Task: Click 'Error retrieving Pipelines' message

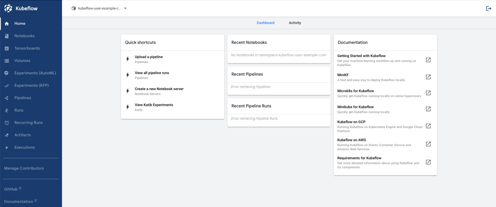Action: [251, 87]
